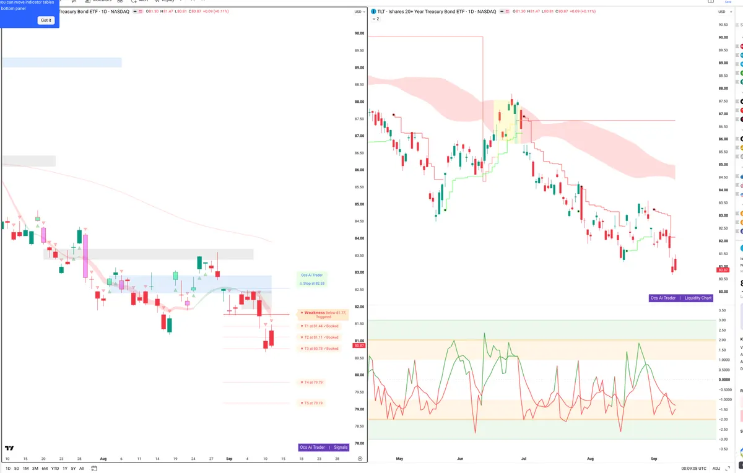Click the Weakness Below 81.77 Triggered label
743x473 pixels.
(x=324, y=315)
